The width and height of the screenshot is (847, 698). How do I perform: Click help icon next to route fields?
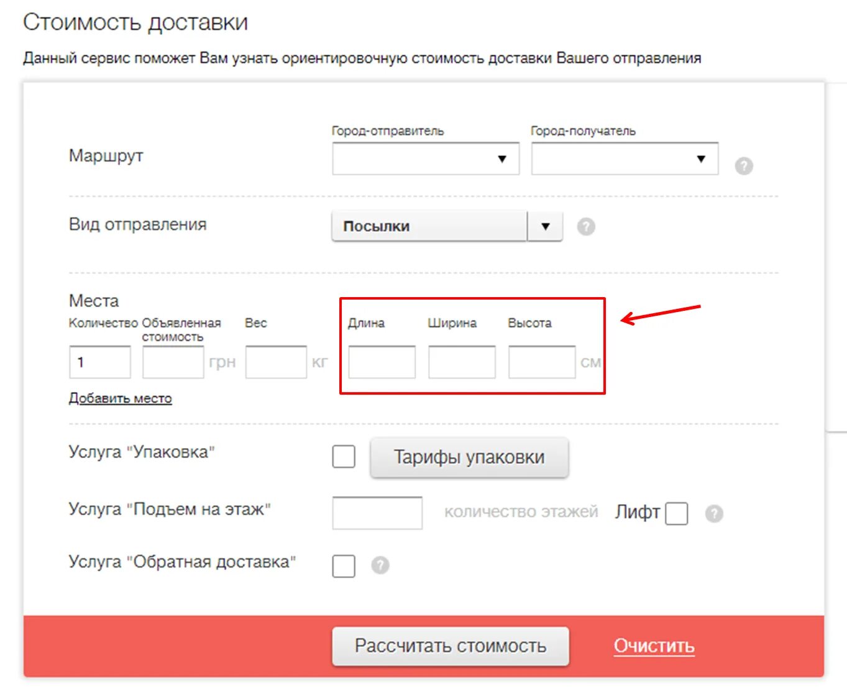pyautogui.click(x=744, y=166)
